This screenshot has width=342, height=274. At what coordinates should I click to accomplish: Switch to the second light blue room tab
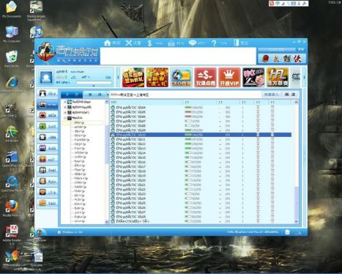[94, 95]
